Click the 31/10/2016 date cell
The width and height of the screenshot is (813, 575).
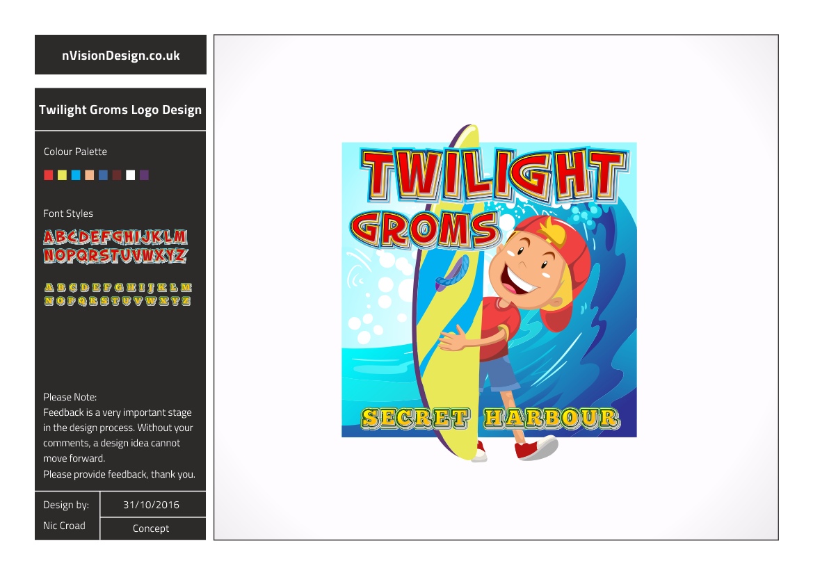coord(152,505)
